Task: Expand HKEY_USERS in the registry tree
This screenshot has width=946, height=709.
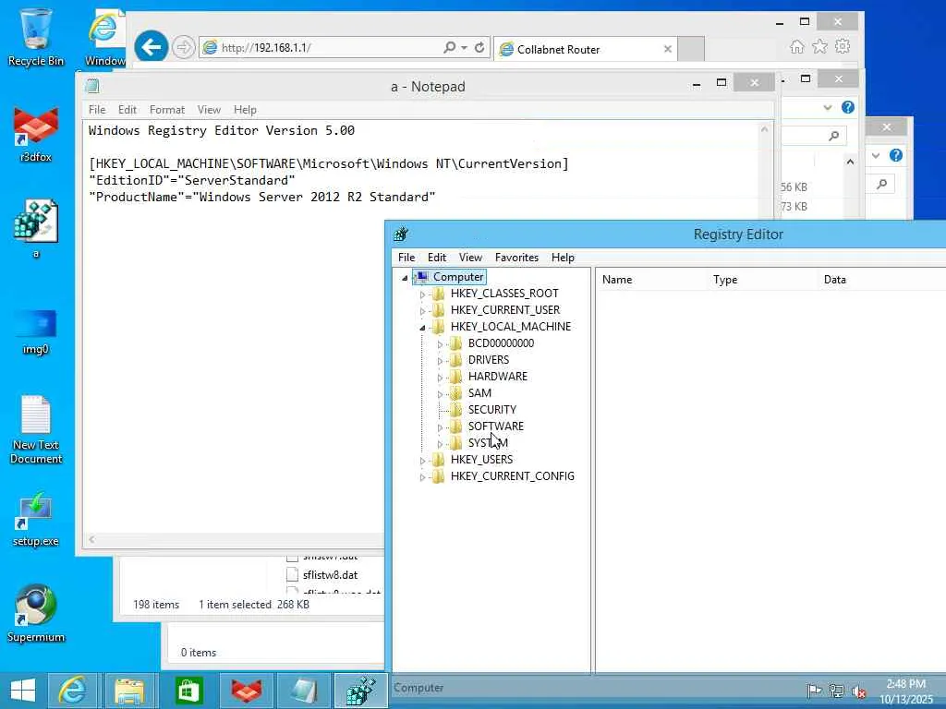Action: (x=422, y=461)
